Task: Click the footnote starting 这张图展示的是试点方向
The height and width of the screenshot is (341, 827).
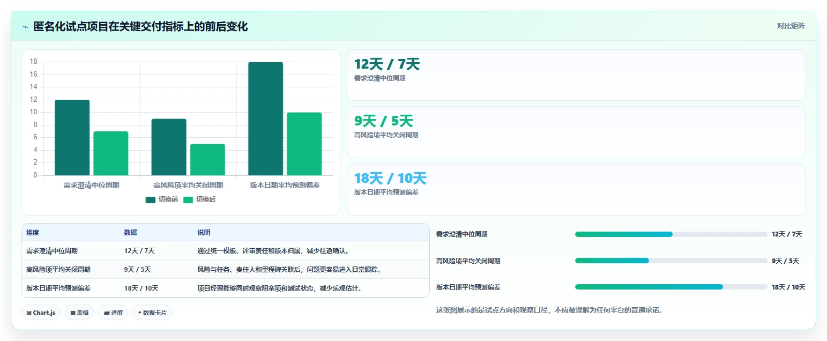Action: pos(549,310)
